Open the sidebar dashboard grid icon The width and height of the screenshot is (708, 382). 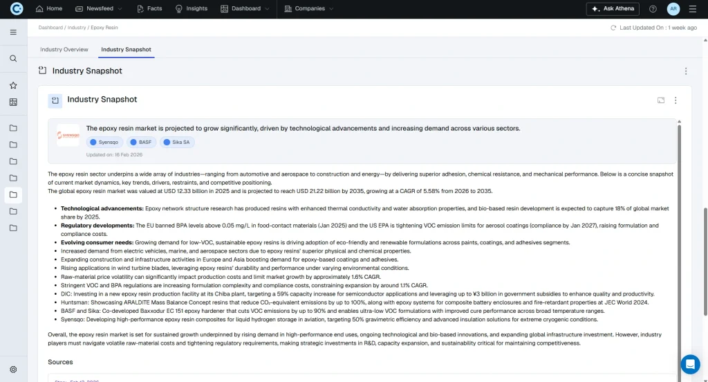click(x=13, y=102)
